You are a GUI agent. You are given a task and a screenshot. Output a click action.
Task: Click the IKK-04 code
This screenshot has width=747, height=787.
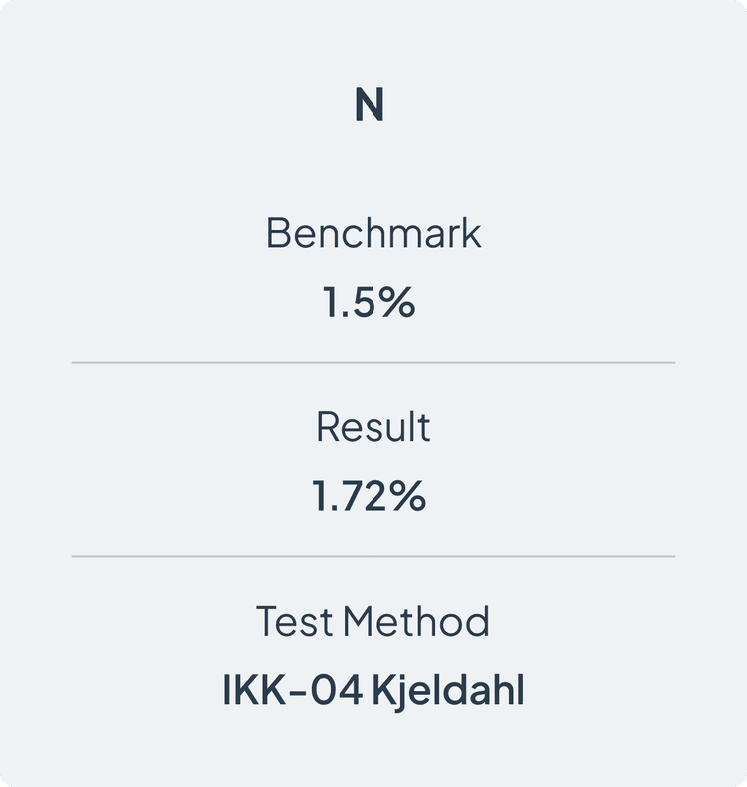[292, 690]
